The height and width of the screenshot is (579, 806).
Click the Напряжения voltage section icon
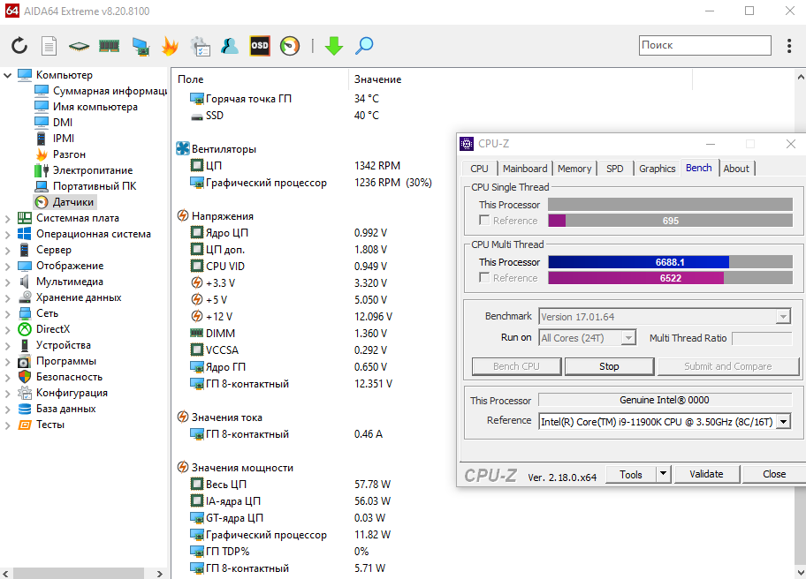[182, 215]
